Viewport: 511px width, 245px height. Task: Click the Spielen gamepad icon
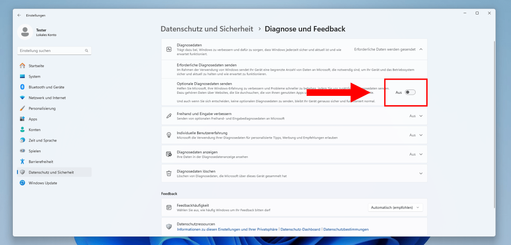pyautogui.click(x=23, y=151)
